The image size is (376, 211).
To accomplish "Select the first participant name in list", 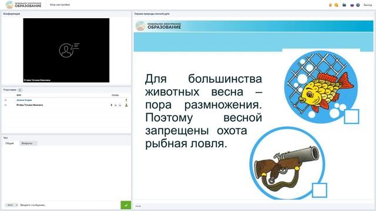I will [x=24, y=100].
